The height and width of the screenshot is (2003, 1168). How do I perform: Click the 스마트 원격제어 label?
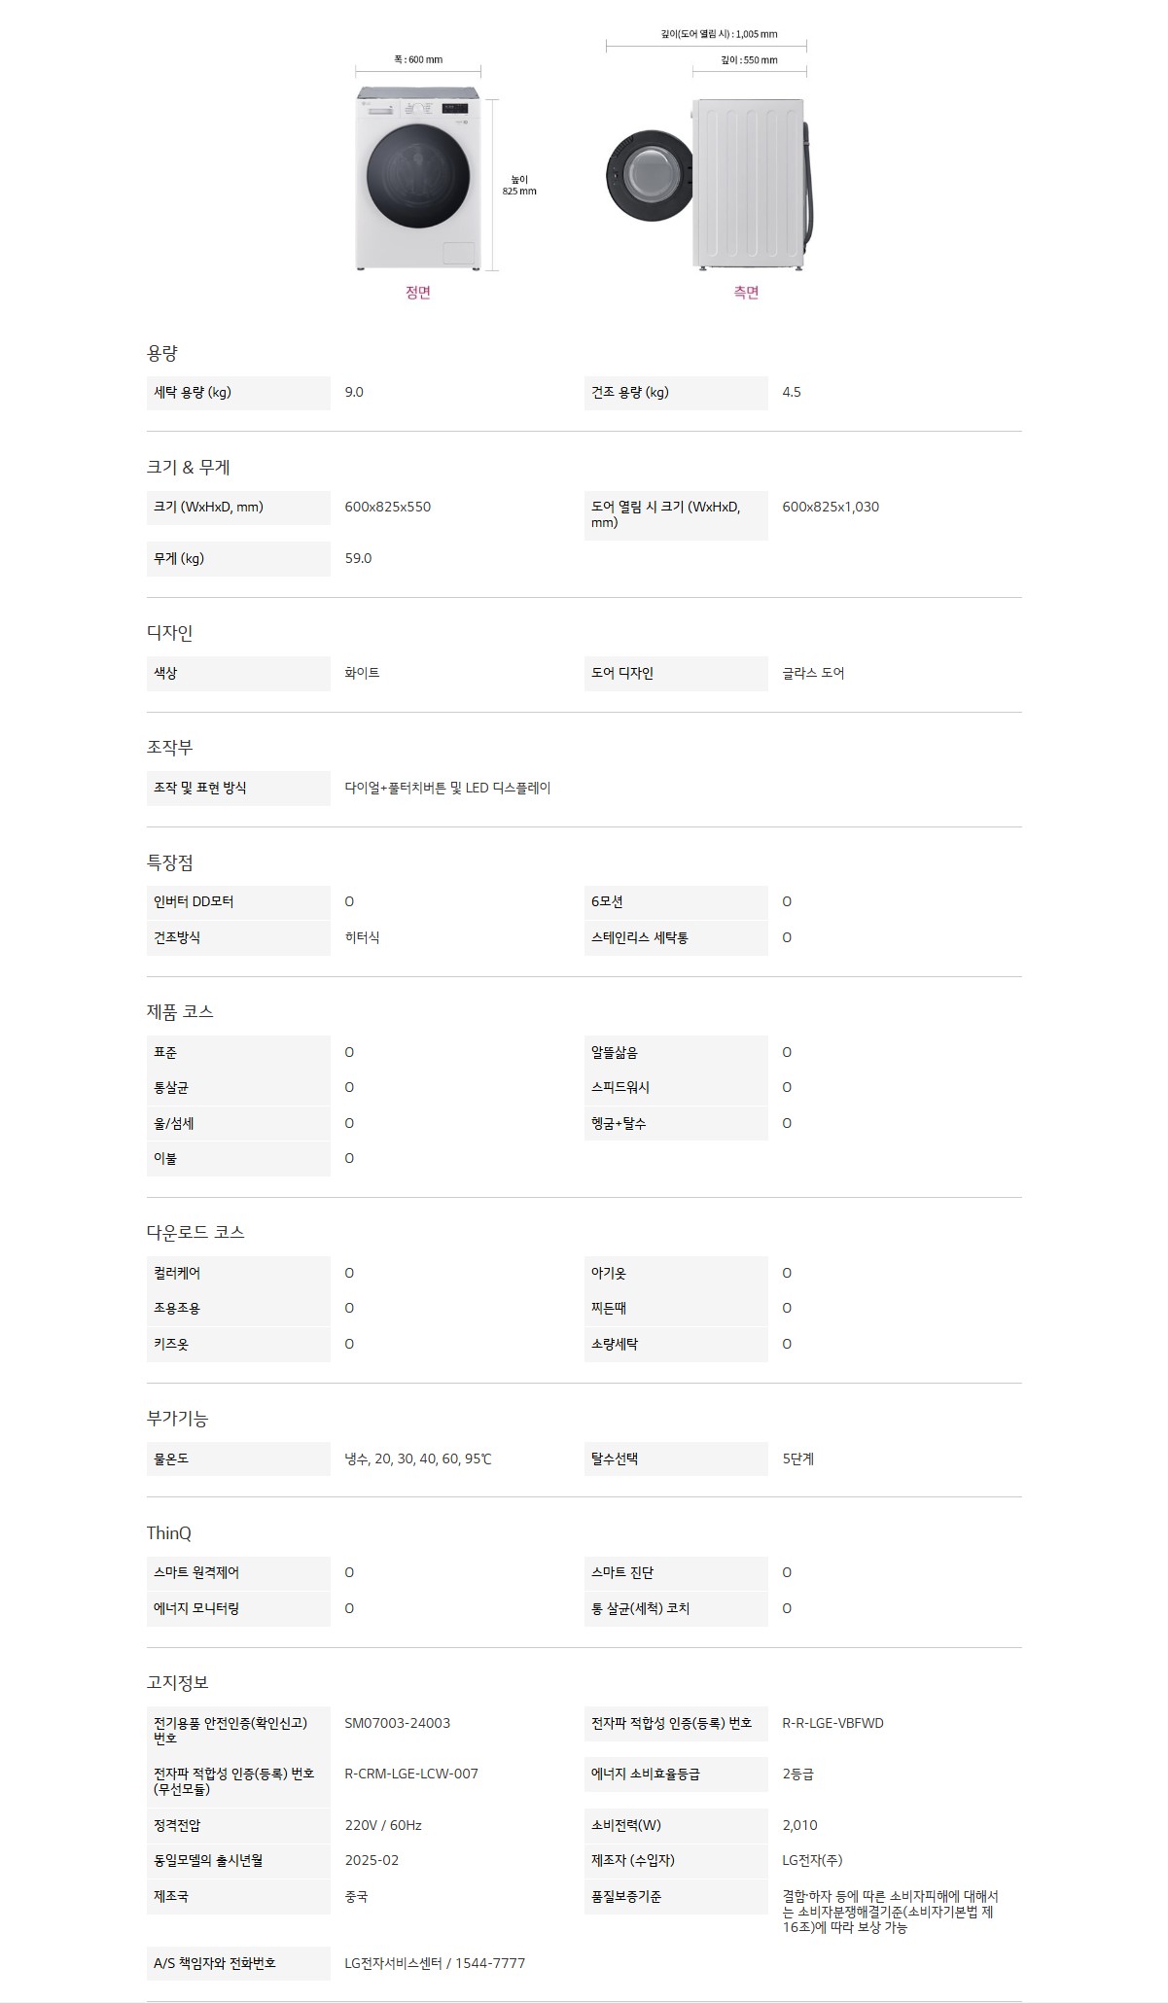click(x=196, y=1573)
